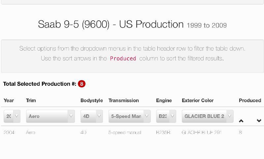Expand the Engine filter dropdown
Viewport: 264px width, 159px height.
166,116
